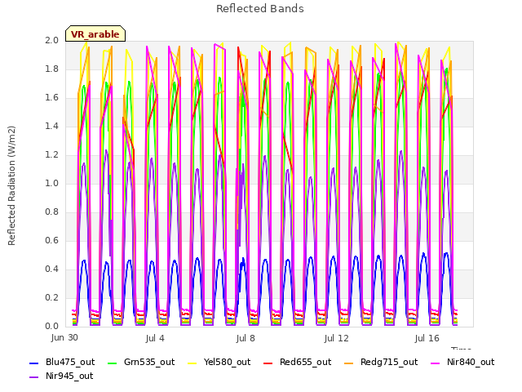Click the Jul 8 x-axis tick label
522x392 pixels.
pyautogui.click(x=246, y=338)
